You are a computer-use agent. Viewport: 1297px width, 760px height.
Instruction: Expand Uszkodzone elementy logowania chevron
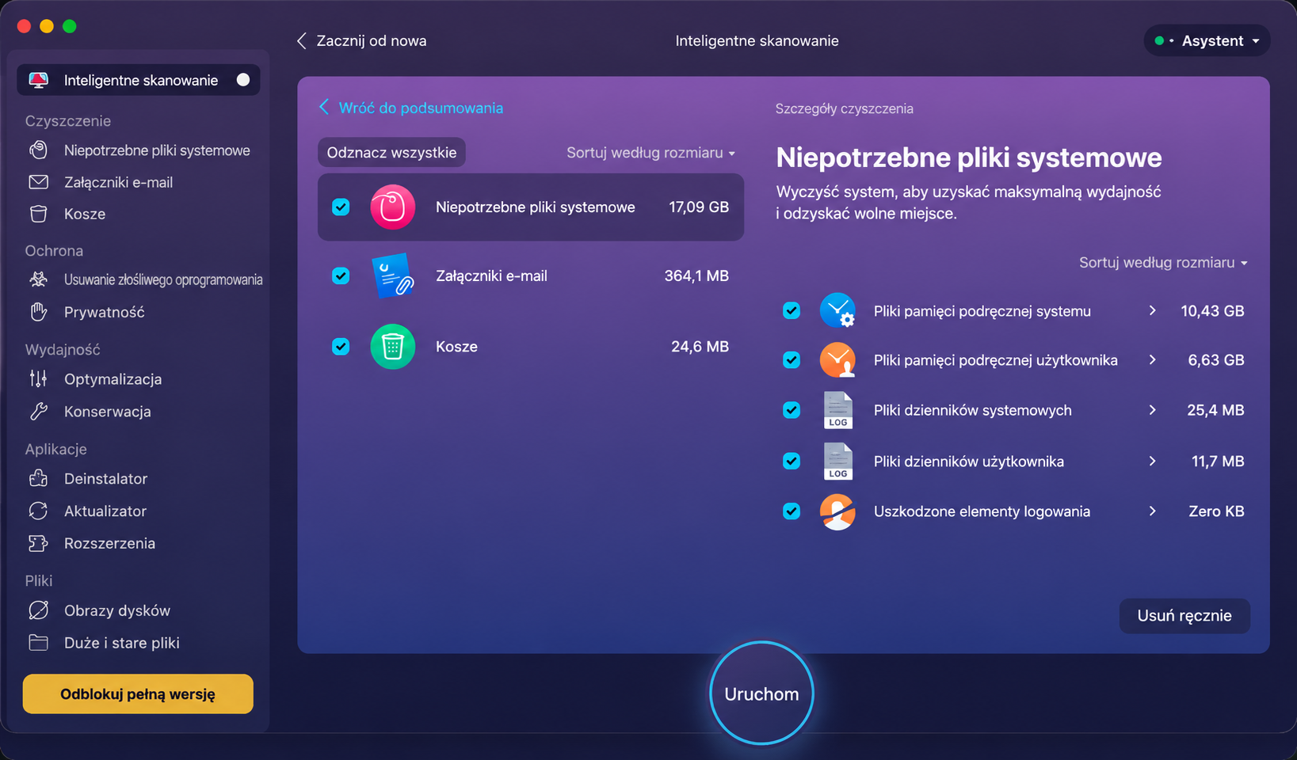pyautogui.click(x=1152, y=511)
